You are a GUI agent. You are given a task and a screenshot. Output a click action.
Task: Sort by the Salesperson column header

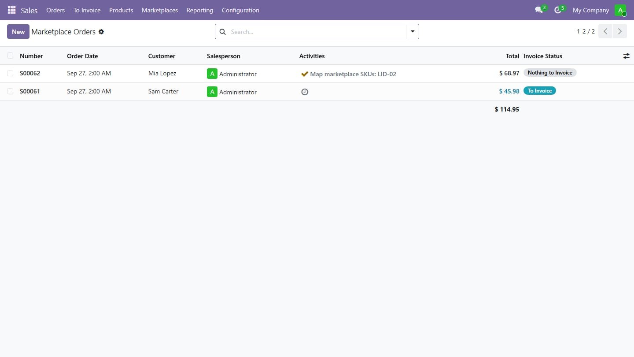tap(224, 56)
